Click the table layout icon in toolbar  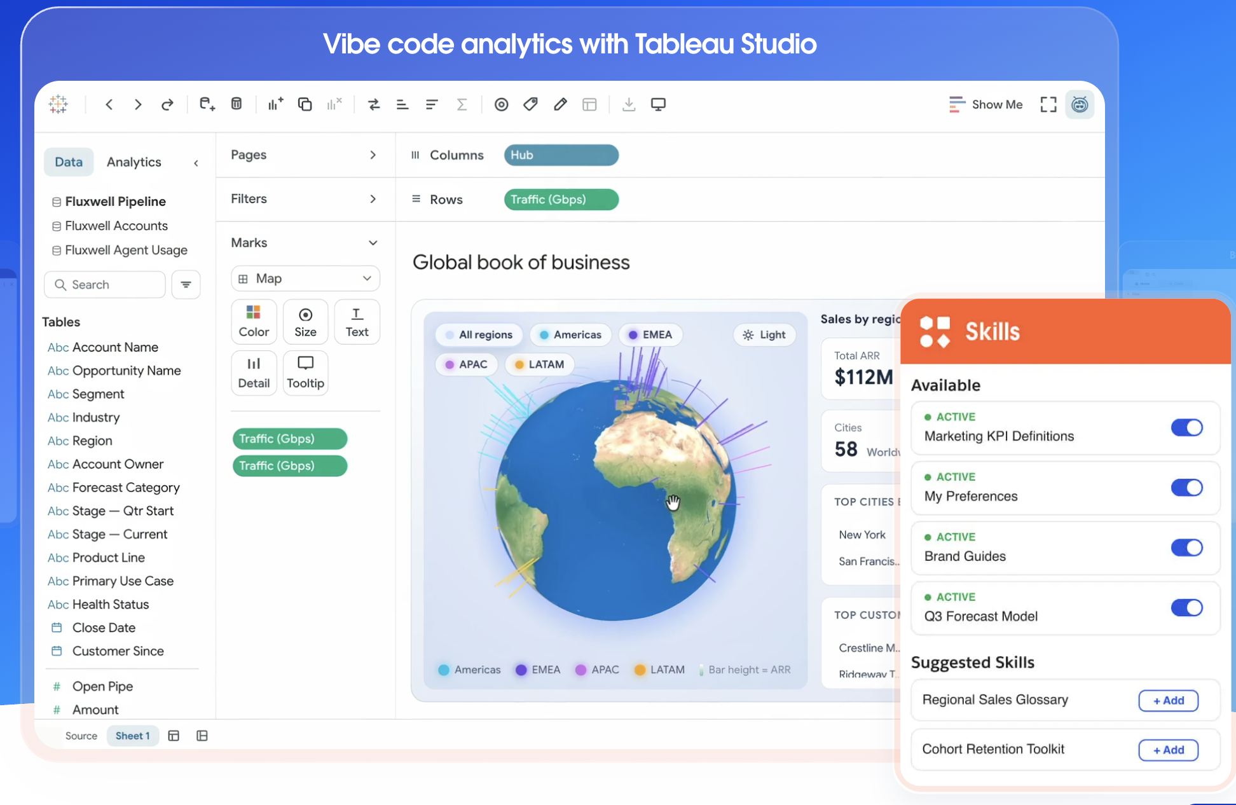pyautogui.click(x=589, y=104)
